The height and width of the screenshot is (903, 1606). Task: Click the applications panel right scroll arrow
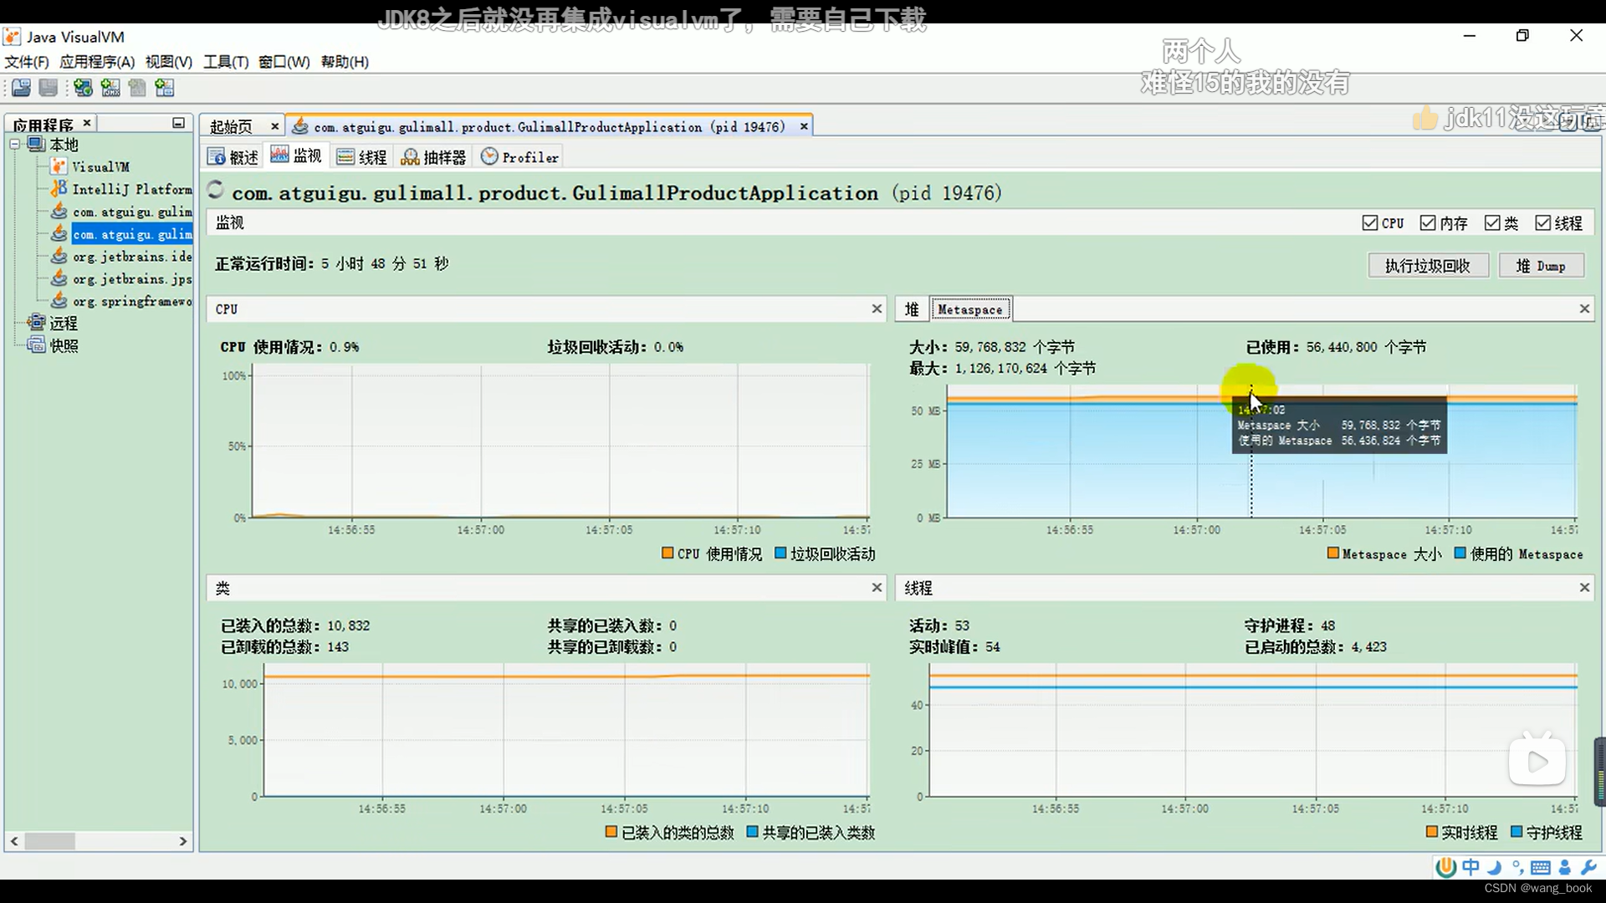click(183, 841)
